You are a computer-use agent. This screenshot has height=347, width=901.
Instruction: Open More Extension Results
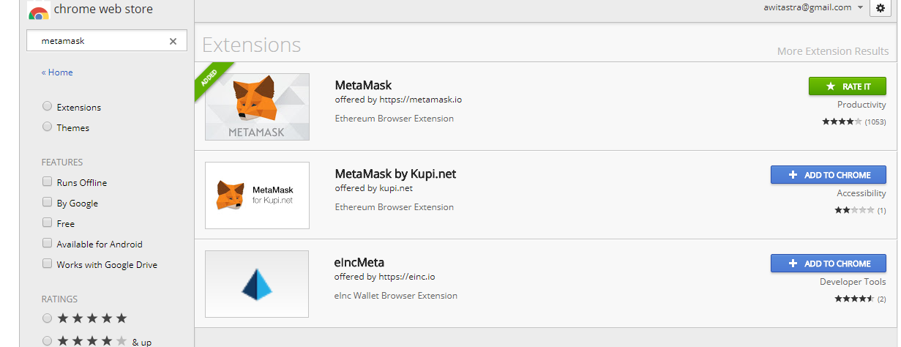(833, 51)
